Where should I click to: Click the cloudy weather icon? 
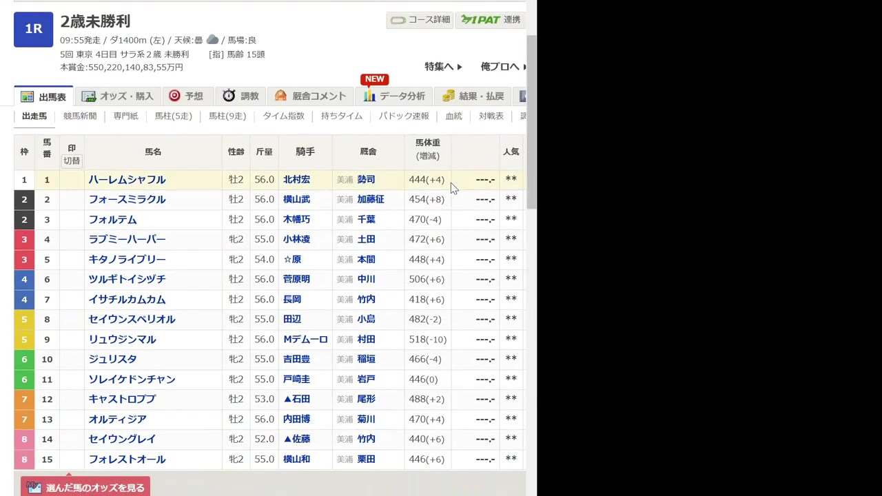tap(212, 40)
